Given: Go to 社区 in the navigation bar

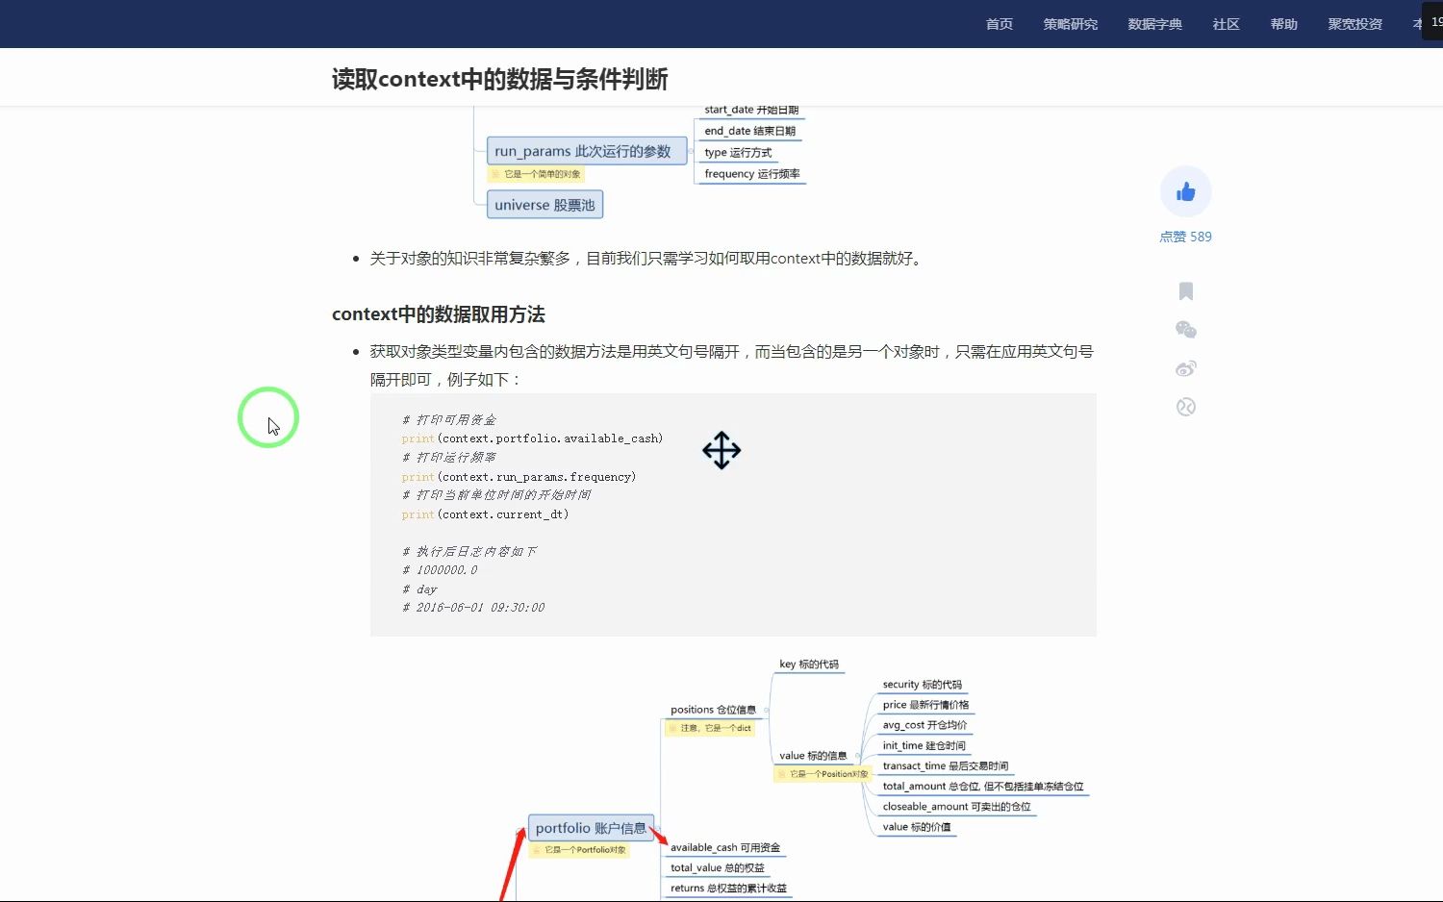Looking at the screenshot, I should (1227, 24).
